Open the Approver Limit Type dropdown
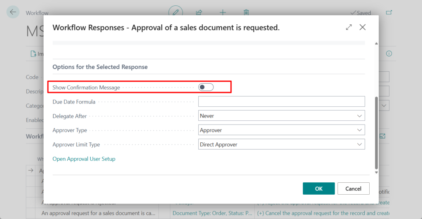 click(x=281, y=145)
